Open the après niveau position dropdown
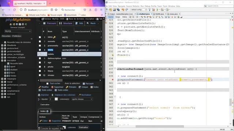The height and width of the screenshot is (131, 234). [x=82, y=99]
